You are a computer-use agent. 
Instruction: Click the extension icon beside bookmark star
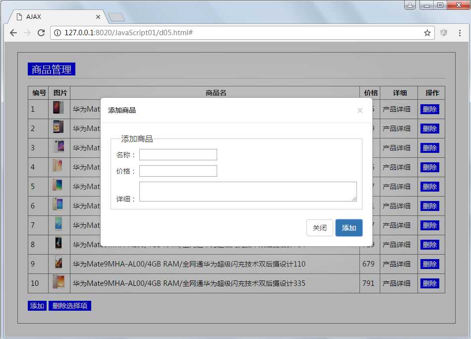pyautogui.click(x=444, y=33)
